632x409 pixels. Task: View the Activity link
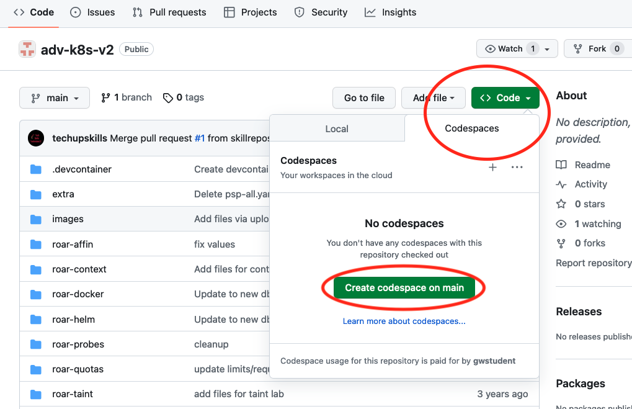click(x=591, y=184)
